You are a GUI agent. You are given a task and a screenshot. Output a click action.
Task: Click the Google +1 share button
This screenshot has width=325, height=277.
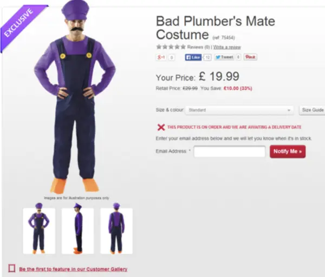click(161, 57)
